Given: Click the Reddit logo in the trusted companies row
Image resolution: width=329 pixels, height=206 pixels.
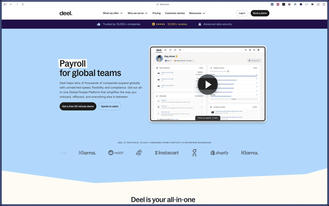Looking at the screenshot, I should [x=116, y=153].
